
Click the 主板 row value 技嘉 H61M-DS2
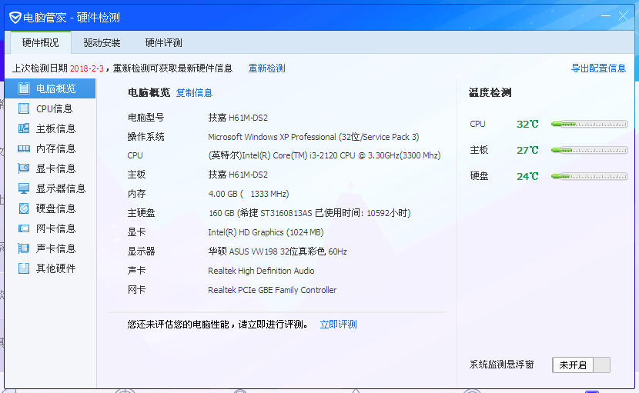[x=238, y=175]
